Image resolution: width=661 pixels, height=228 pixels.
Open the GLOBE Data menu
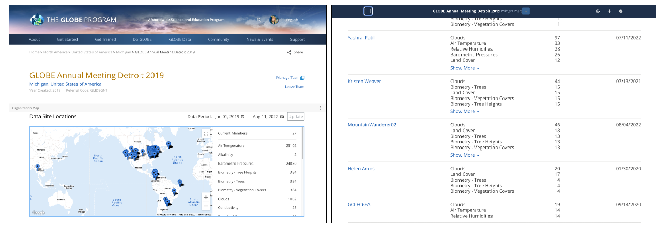pyautogui.click(x=180, y=39)
